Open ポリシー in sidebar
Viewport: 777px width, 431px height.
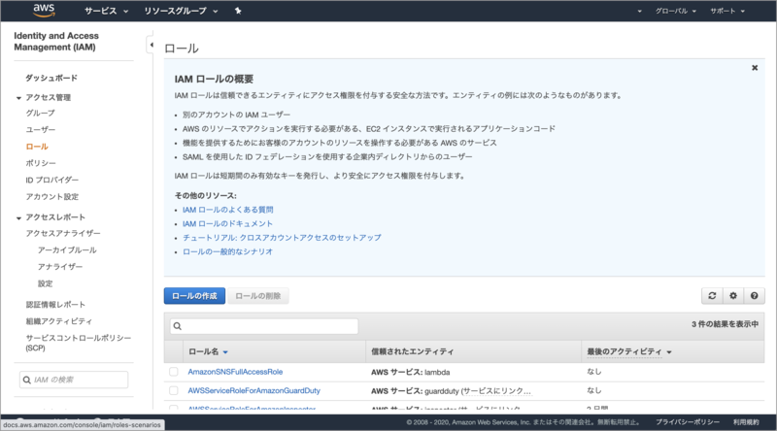(x=41, y=163)
